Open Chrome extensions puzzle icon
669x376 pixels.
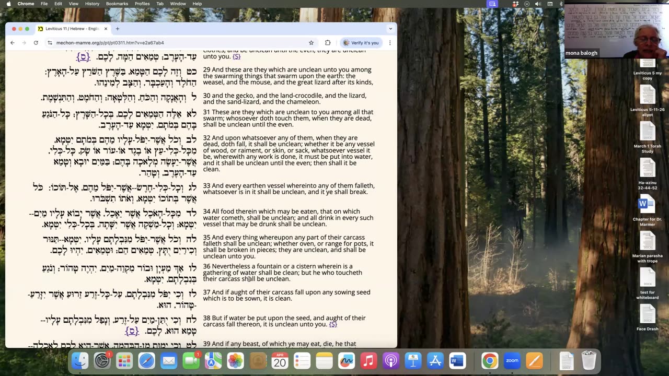pos(328,43)
